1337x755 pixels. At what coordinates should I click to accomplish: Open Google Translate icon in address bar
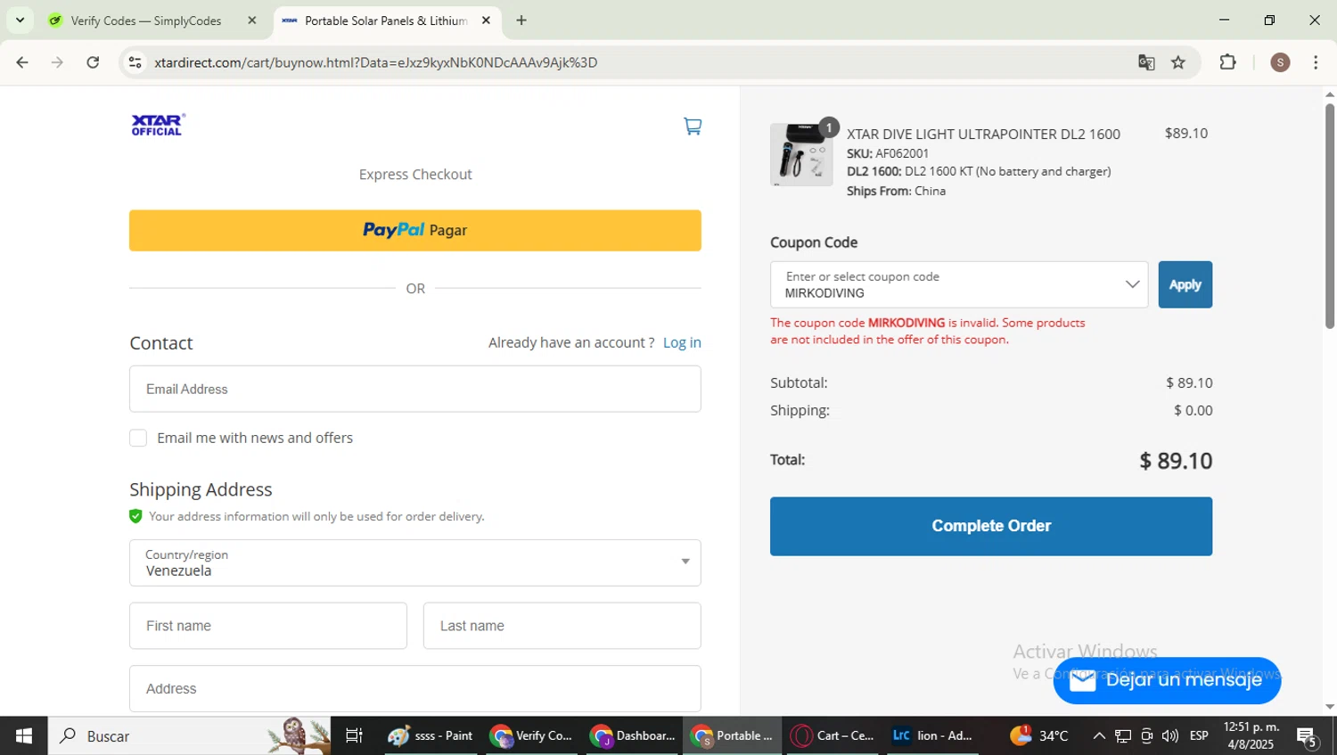pos(1146,62)
